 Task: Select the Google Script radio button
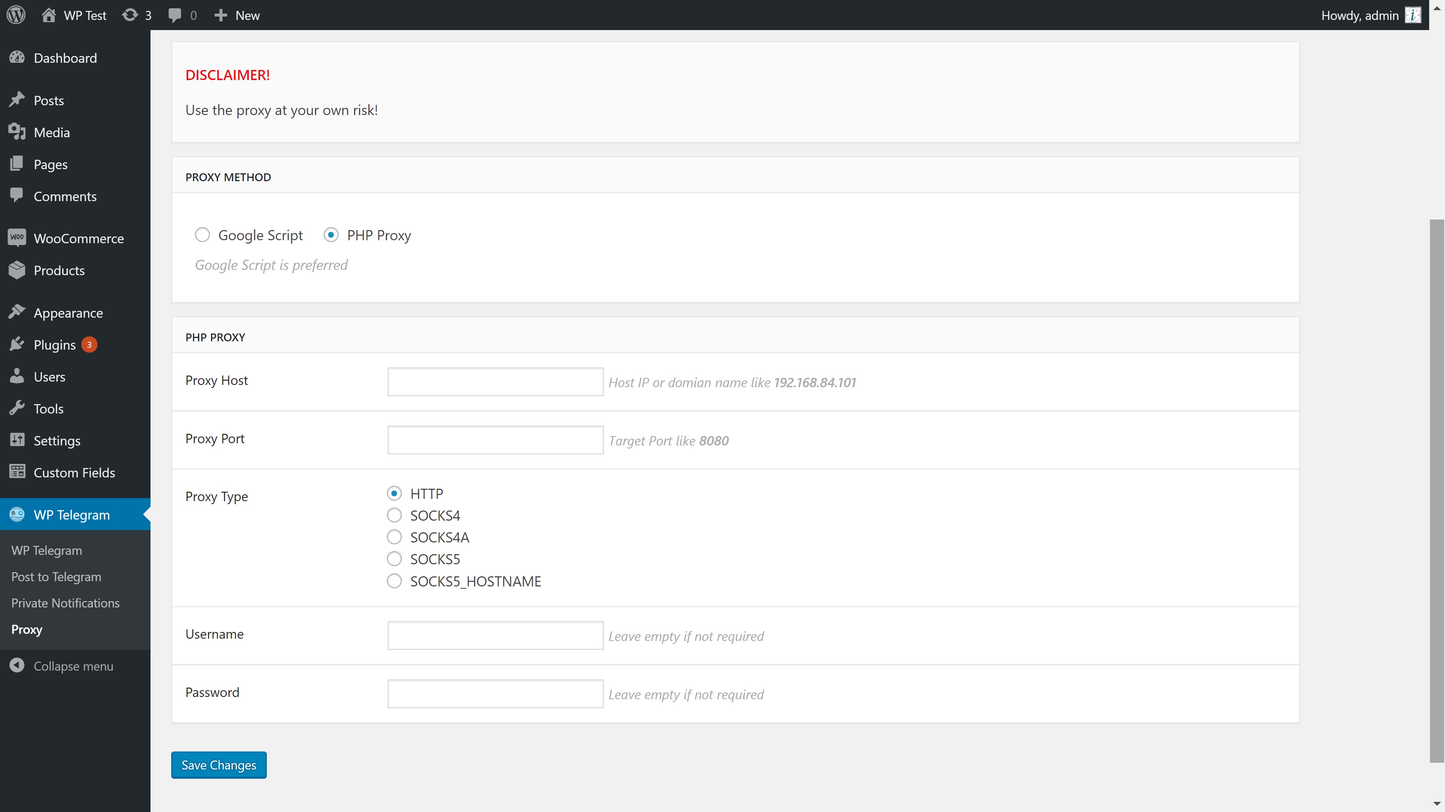(x=202, y=235)
